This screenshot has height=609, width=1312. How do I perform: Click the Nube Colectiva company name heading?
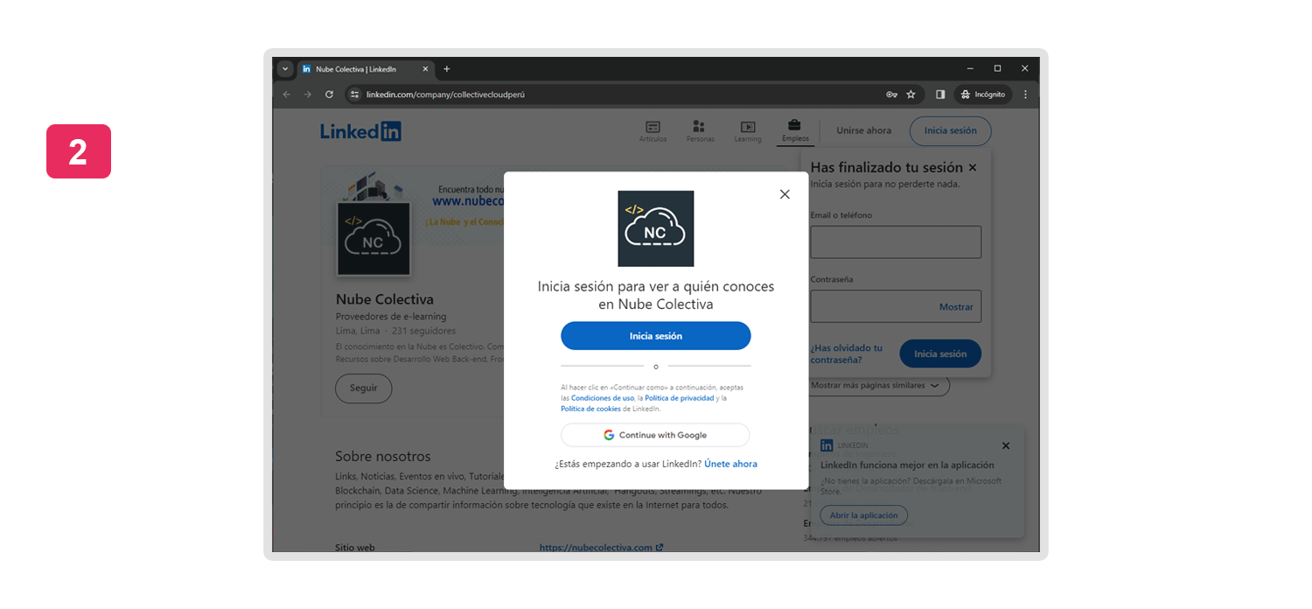point(385,299)
